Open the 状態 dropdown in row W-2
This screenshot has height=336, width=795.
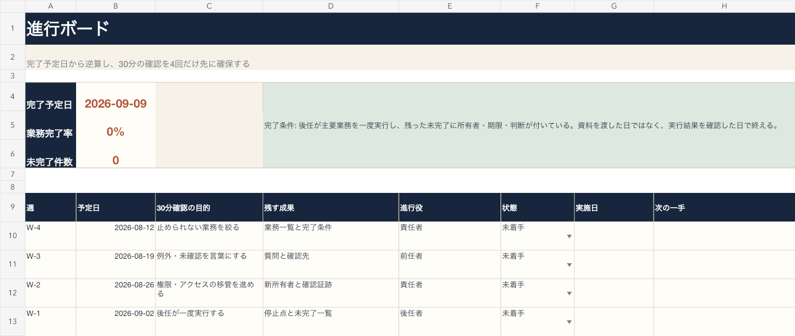click(x=569, y=294)
